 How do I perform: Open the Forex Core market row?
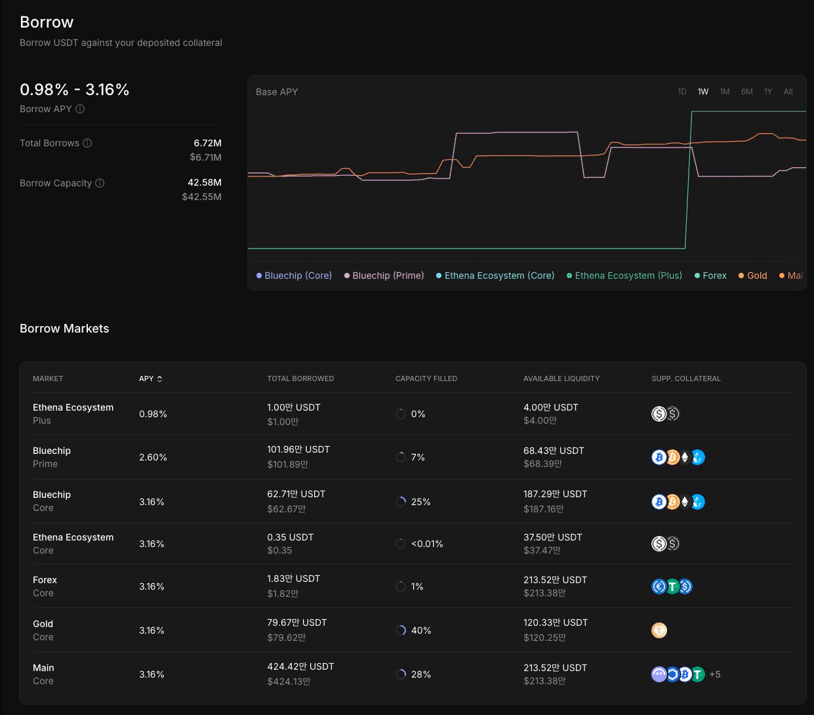(x=413, y=586)
